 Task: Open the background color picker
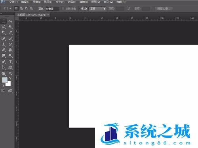(9, 84)
